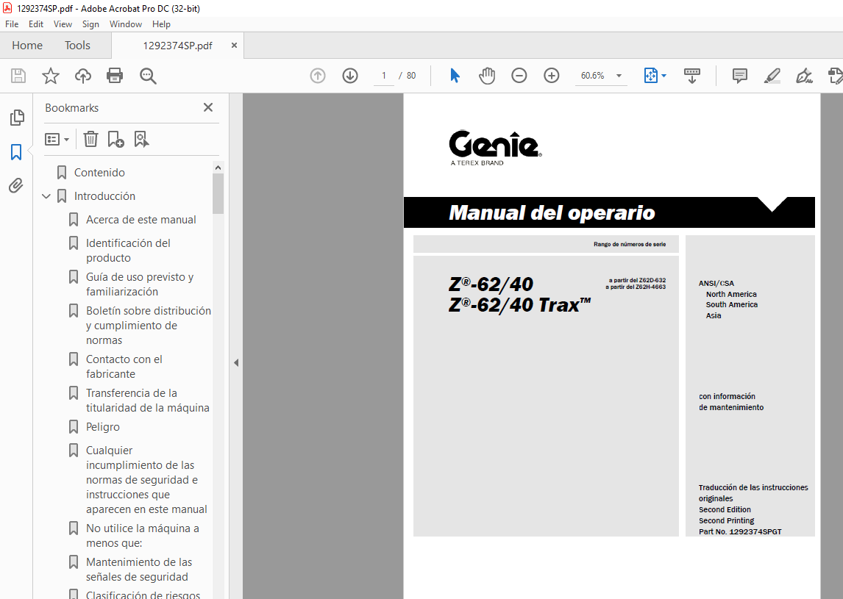Open the Edit menu
This screenshot has width=843, height=599.
pos(36,24)
